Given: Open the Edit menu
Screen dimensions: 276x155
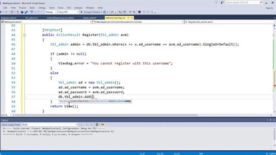Looking at the screenshot, I should 5,8.
